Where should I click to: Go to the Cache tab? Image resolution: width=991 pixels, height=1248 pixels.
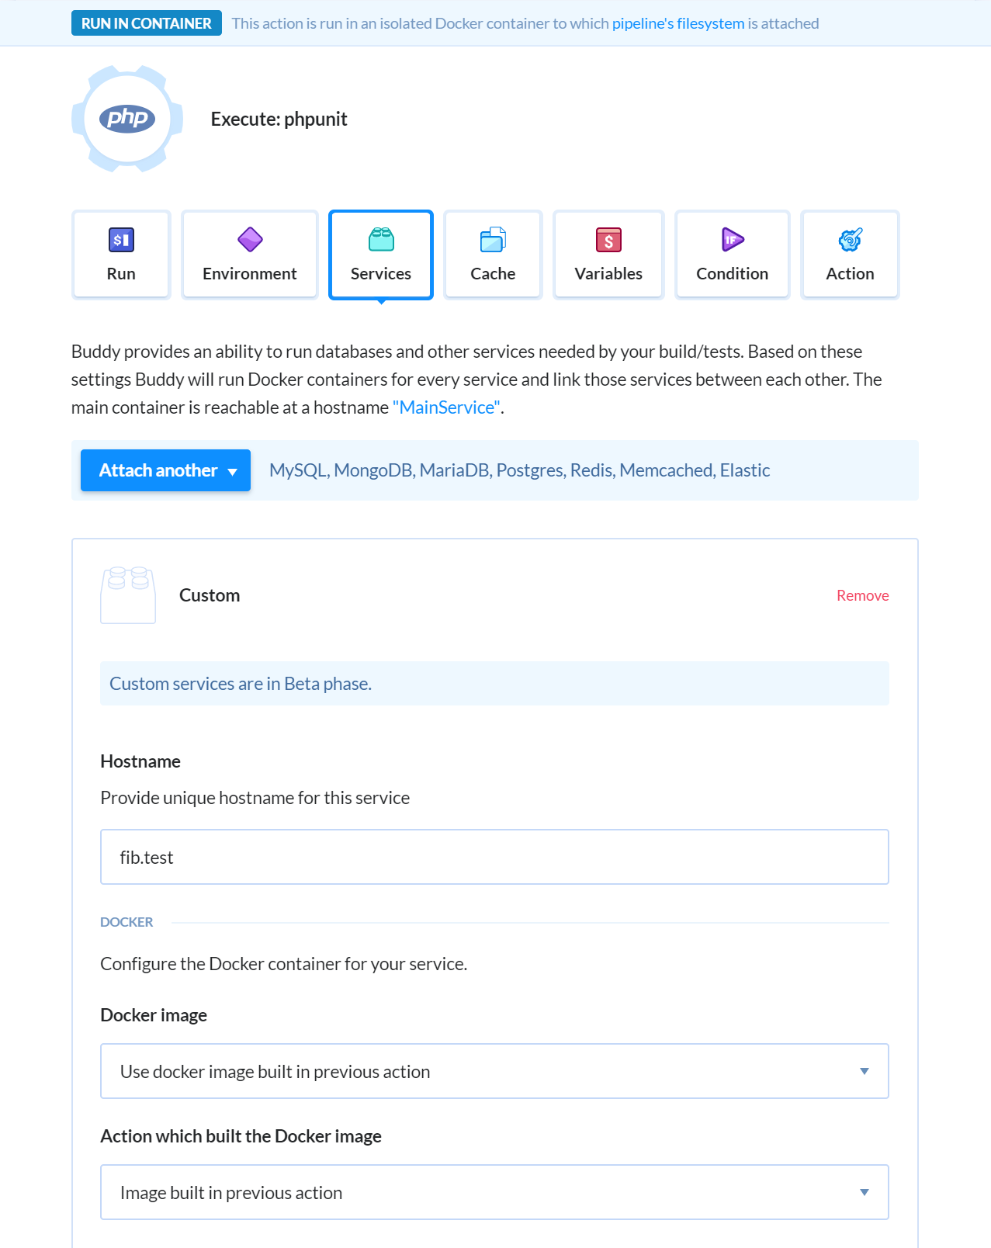coord(493,255)
